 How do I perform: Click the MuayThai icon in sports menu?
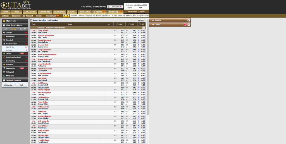pos(4,76)
